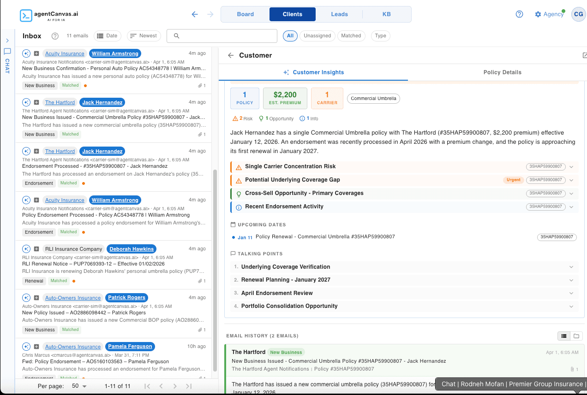This screenshot has height=395, width=587.
Task: Switch email history to list view
Action: coord(564,336)
